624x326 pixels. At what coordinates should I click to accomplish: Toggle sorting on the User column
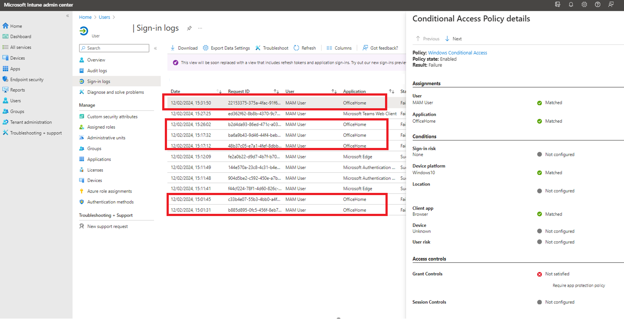pos(334,91)
